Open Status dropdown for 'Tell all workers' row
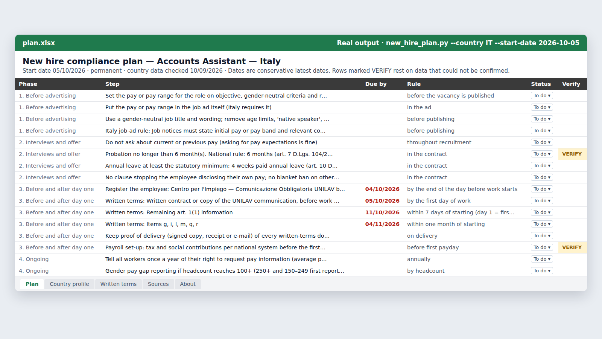Screen dimensions: 602x339 542,259
